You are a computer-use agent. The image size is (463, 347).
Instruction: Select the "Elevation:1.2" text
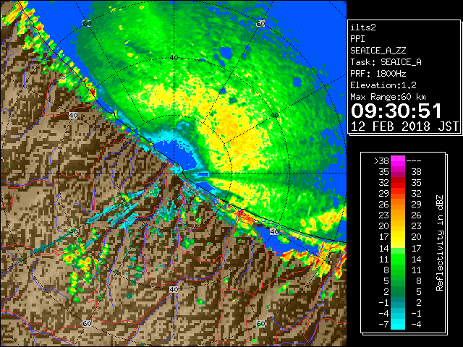(x=383, y=85)
